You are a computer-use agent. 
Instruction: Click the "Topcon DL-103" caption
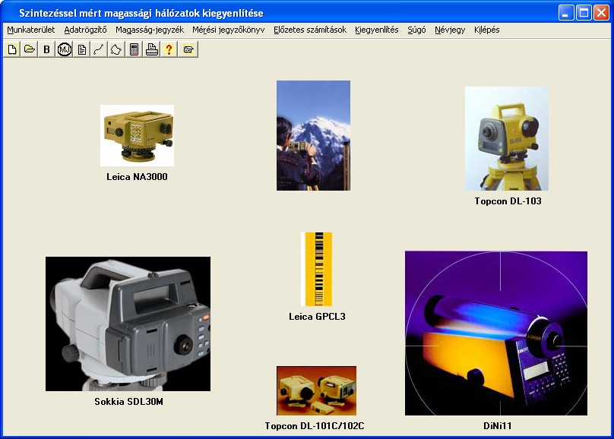coord(508,201)
